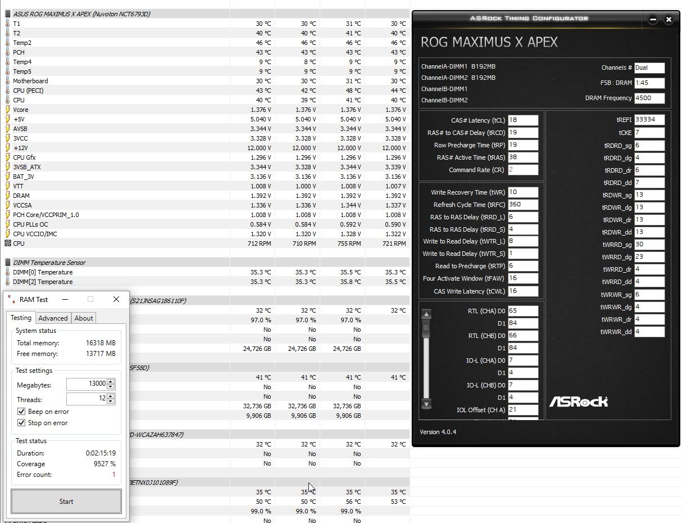682x523 pixels.
Task: Increase Megabytes value with up arrow
Action: point(111,382)
